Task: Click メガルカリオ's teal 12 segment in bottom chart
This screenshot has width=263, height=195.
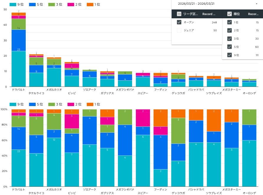Action: pos(54,162)
